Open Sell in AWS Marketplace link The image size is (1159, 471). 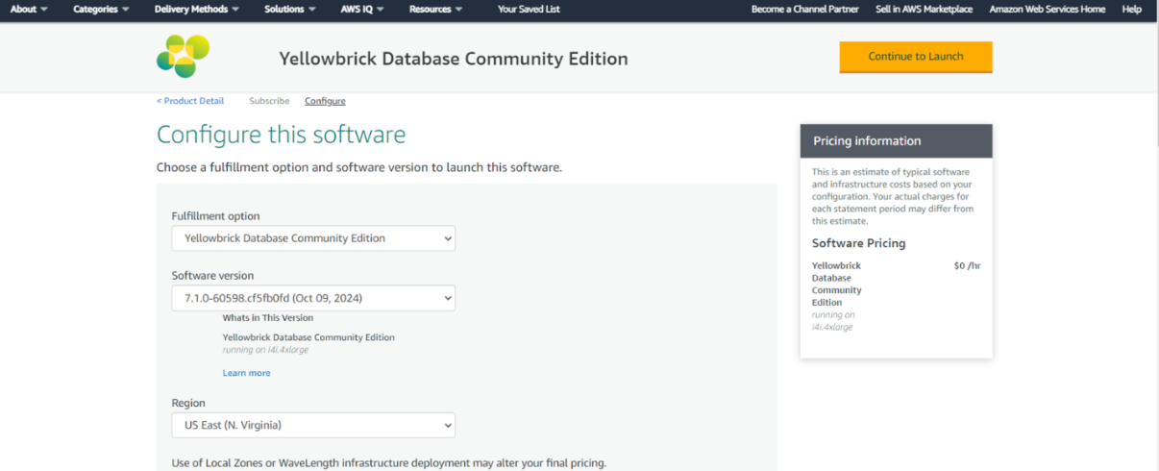click(x=925, y=10)
